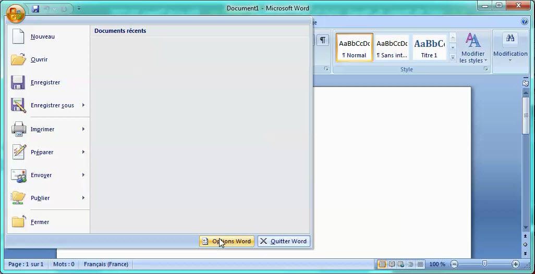Open the Style group dialog launcher

click(486, 69)
